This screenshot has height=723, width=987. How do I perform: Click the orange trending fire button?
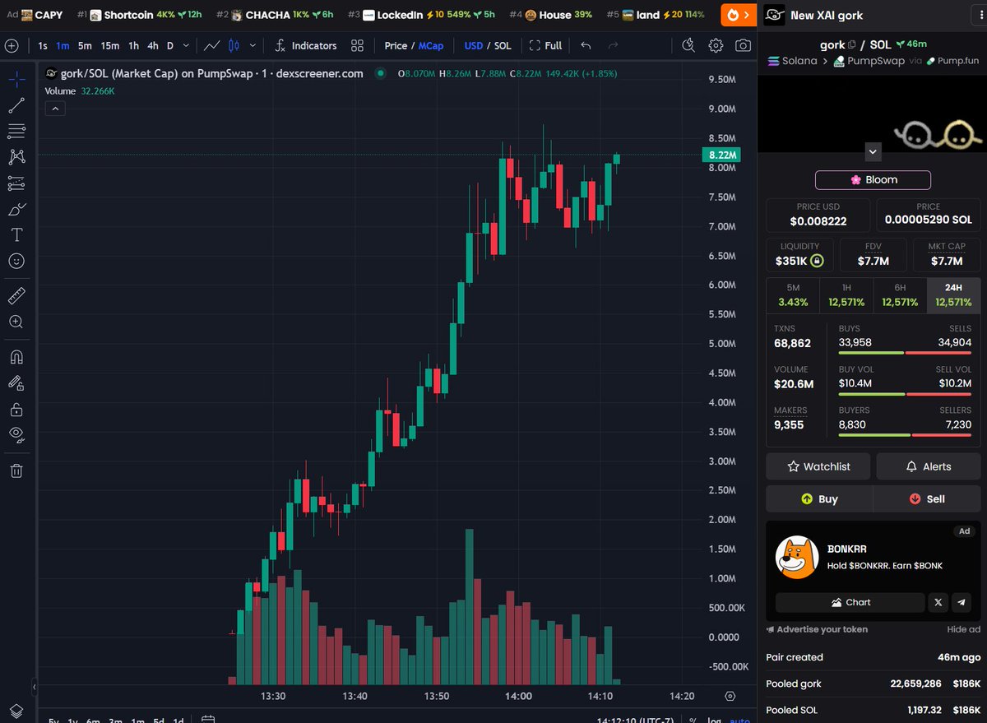(x=739, y=14)
